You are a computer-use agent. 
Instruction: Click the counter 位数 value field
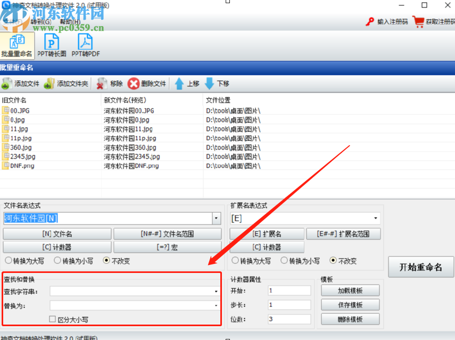point(289,319)
